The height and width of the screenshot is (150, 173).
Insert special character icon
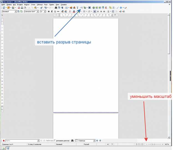coord(90,8)
